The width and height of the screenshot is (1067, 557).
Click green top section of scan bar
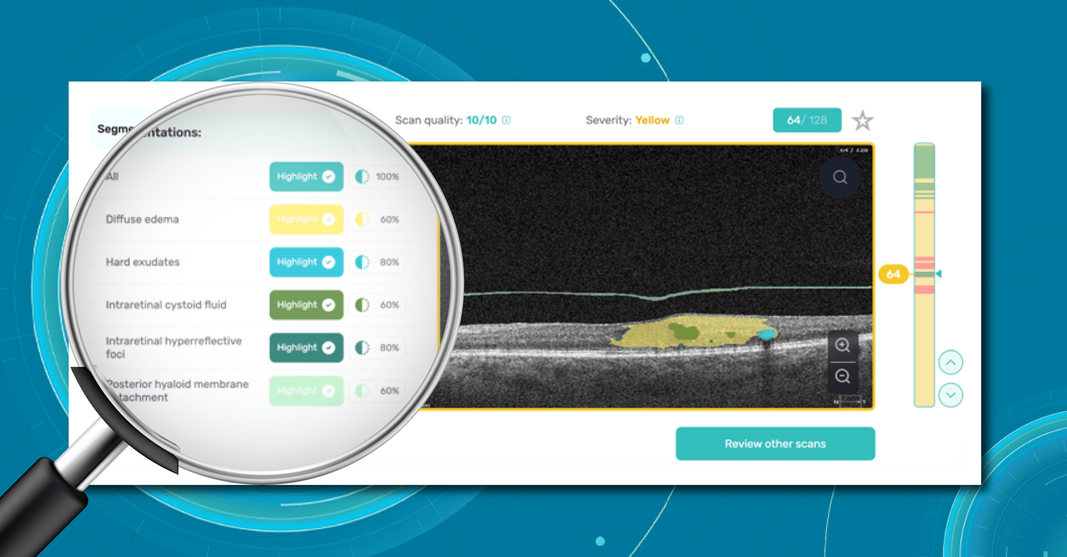924,161
